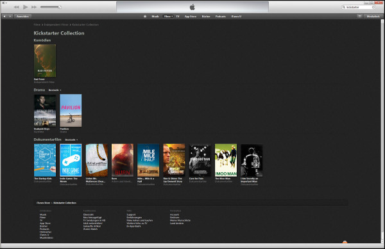The width and height of the screenshot is (385, 249).
Task: Click the rewind playback button
Action: (x=17, y=7)
